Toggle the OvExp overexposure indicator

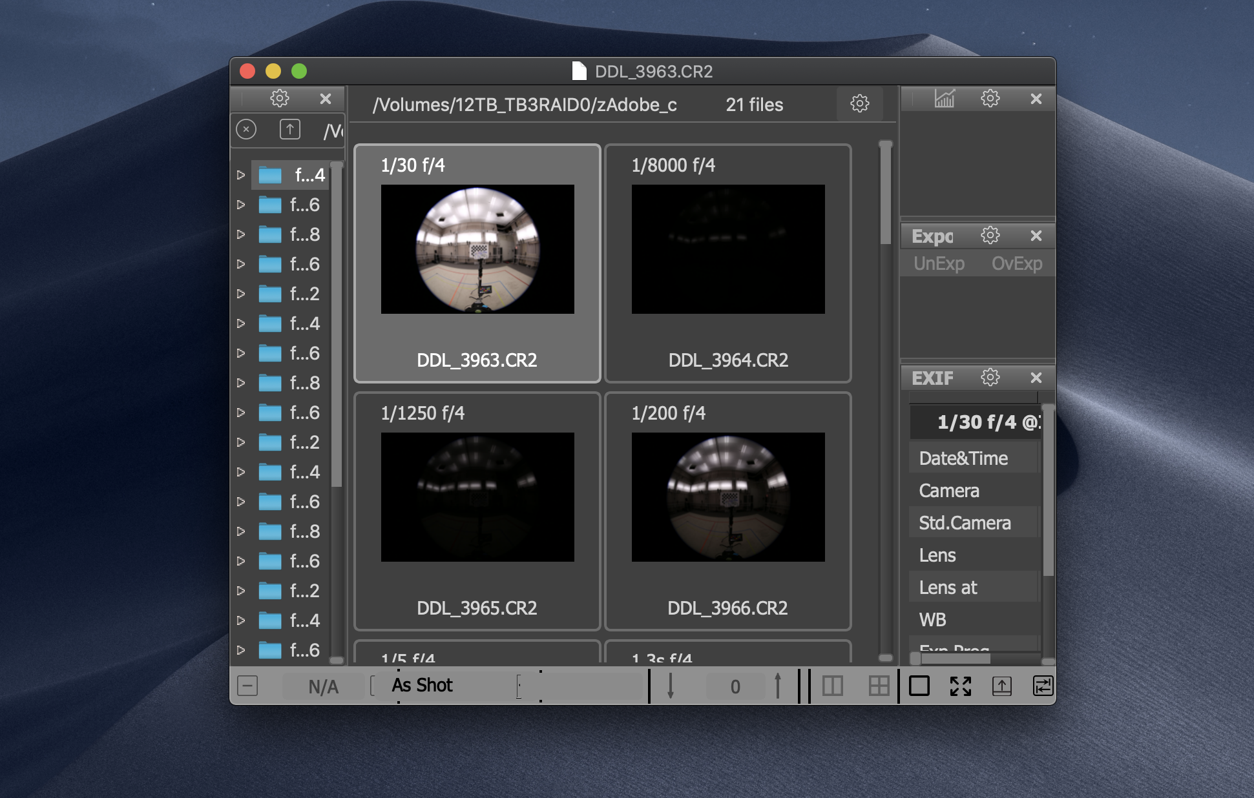pos(1017,264)
